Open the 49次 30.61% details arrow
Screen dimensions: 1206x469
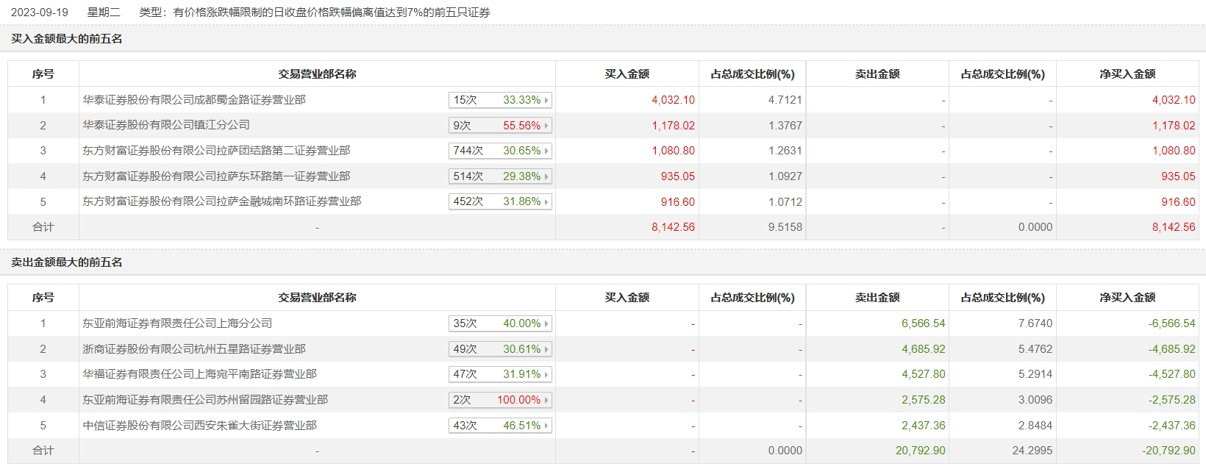[x=546, y=349]
